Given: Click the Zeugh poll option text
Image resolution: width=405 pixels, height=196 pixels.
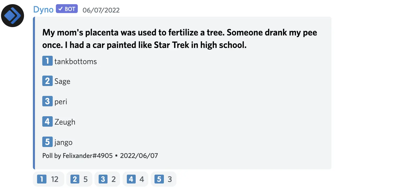Looking at the screenshot, I should [65, 122].
